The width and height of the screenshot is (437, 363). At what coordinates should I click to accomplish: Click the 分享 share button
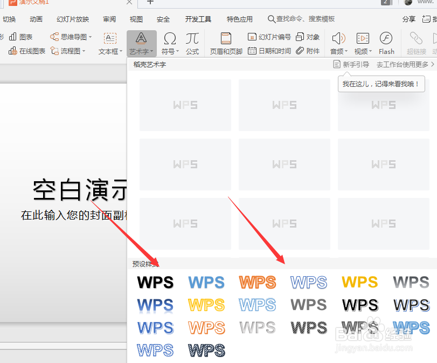(408, 19)
